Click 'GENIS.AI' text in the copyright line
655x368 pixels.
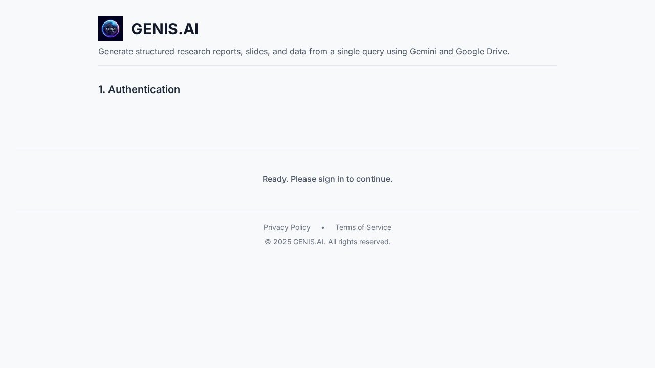click(x=308, y=242)
